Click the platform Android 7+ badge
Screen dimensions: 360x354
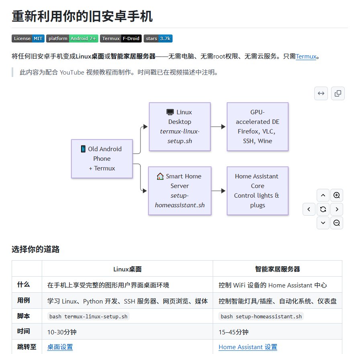[x=72, y=38]
